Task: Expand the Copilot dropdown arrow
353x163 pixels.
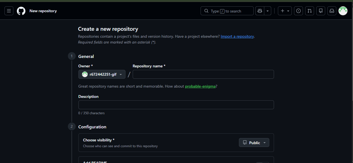Action: pos(268,11)
